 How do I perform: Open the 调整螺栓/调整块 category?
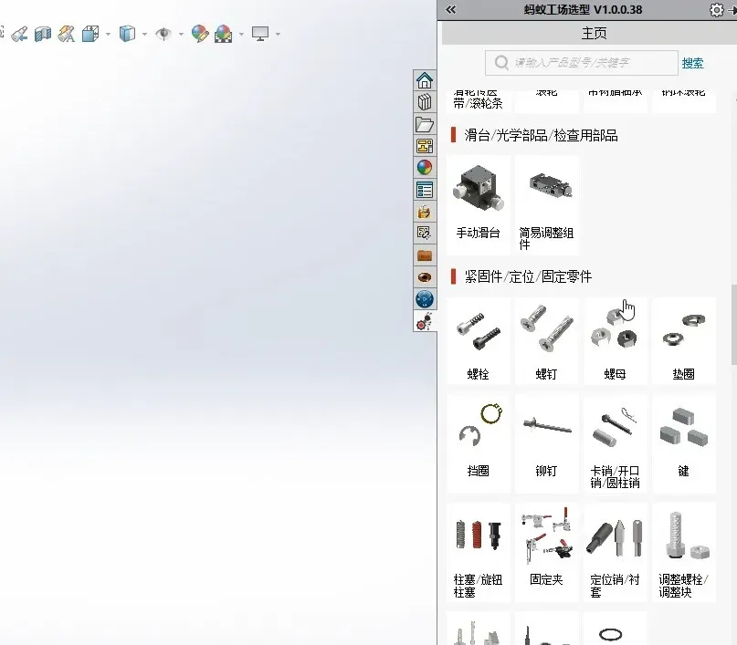(684, 553)
